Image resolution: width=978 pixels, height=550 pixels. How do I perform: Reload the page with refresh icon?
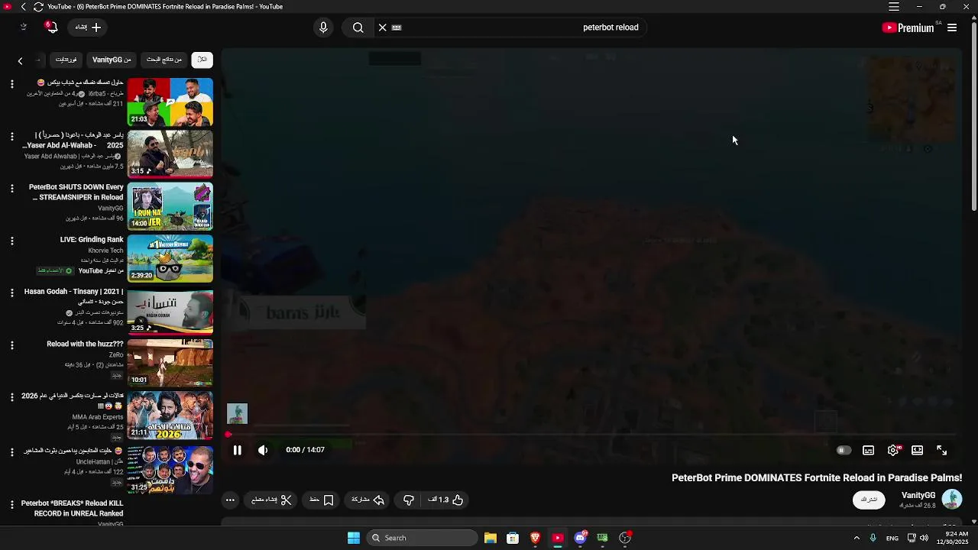38,7
